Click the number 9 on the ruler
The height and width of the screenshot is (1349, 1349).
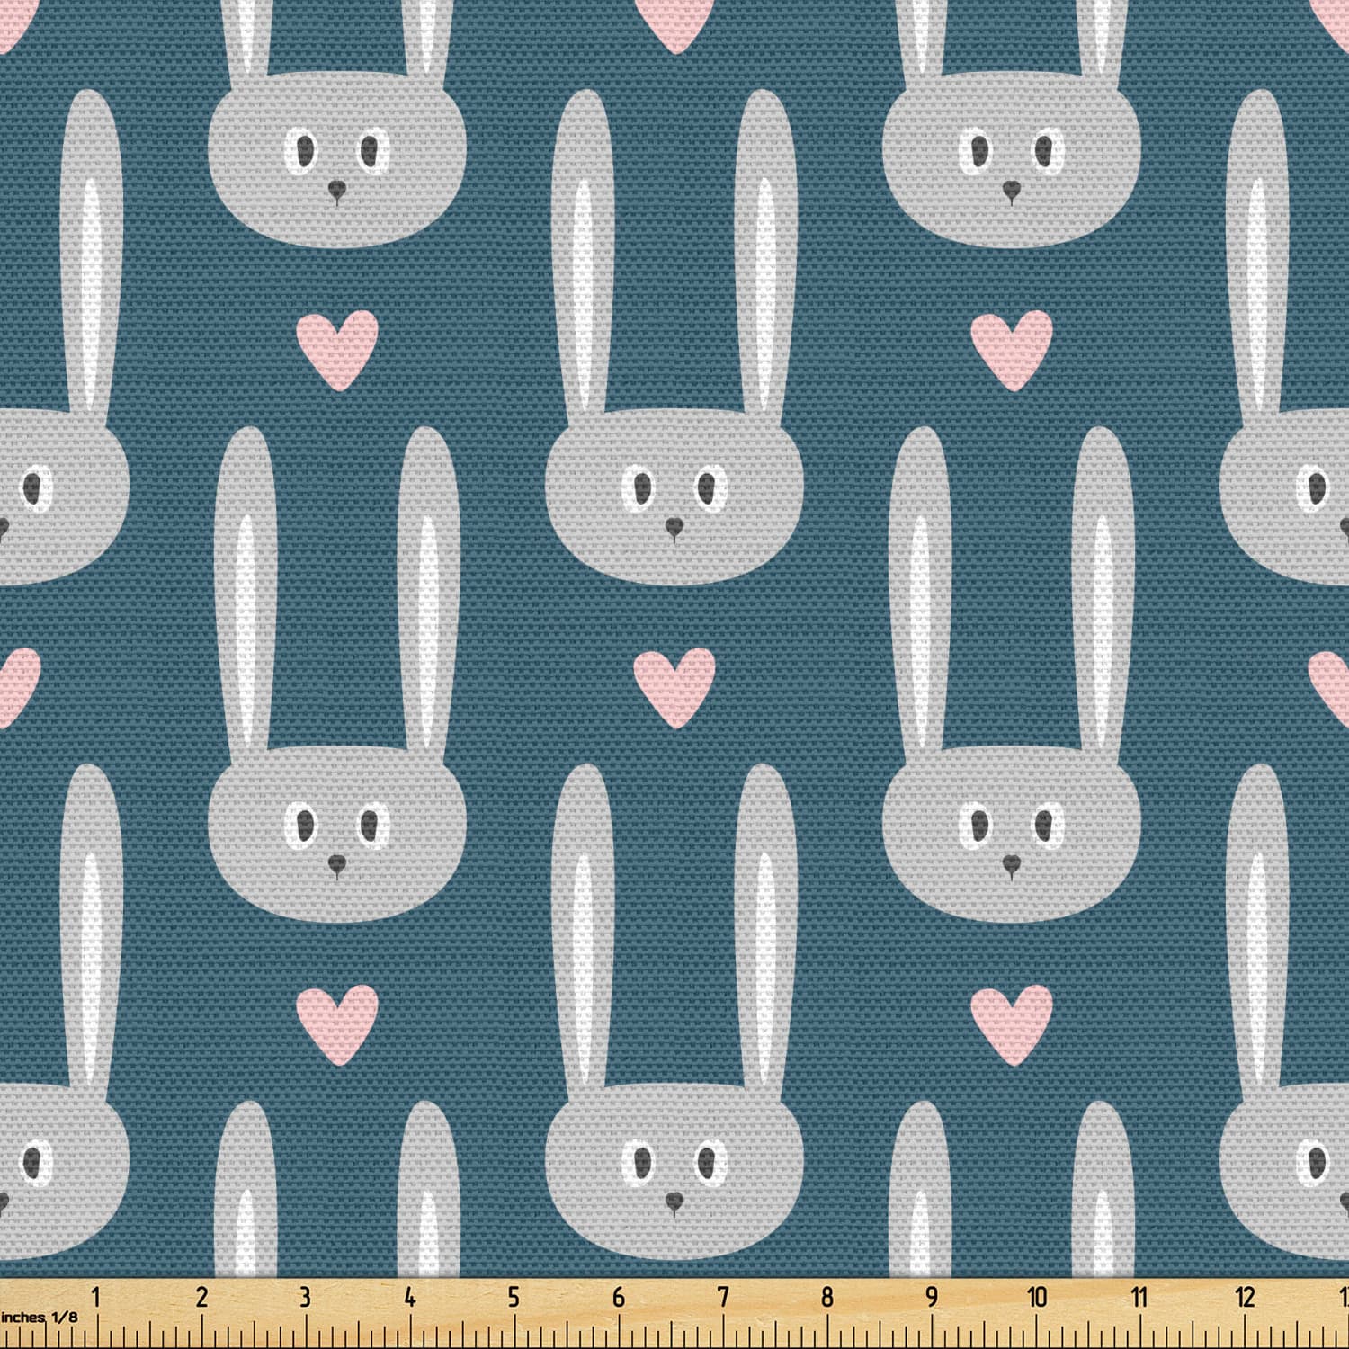931,1297
